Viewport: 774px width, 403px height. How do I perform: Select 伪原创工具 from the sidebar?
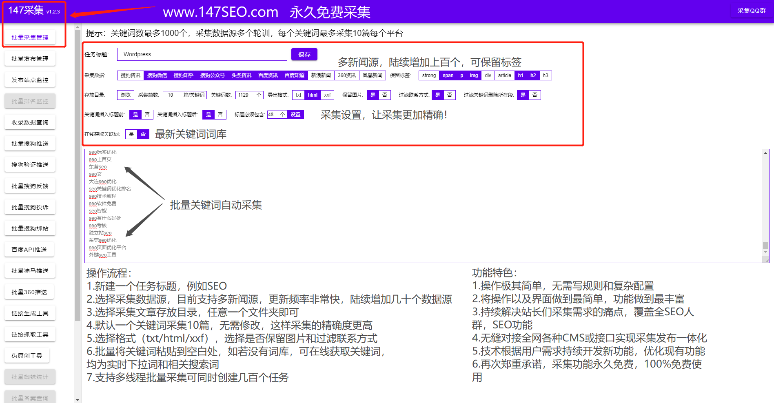point(27,355)
